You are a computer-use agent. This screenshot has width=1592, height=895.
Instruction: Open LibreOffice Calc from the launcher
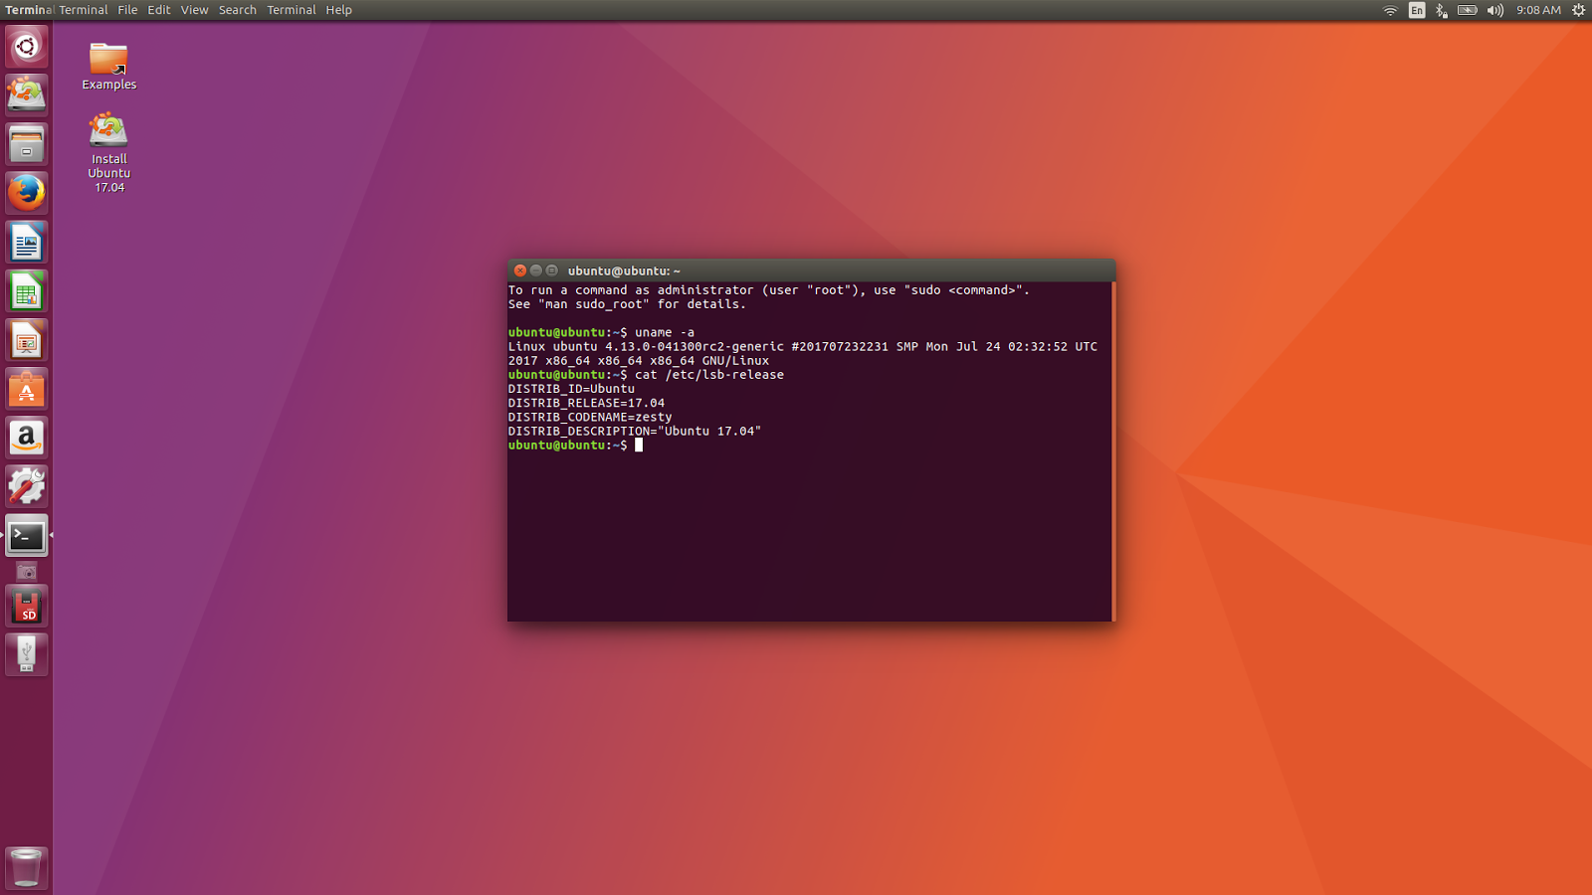tap(26, 290)
